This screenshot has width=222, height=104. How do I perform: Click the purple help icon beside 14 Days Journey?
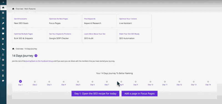click(36, 56)
